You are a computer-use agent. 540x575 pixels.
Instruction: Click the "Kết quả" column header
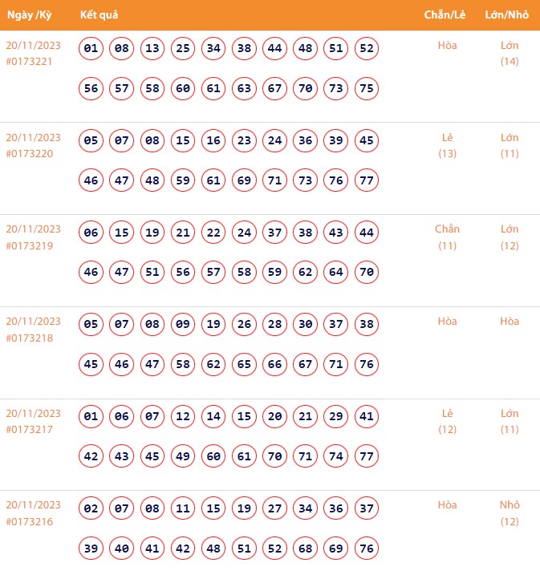pos(100,15)
